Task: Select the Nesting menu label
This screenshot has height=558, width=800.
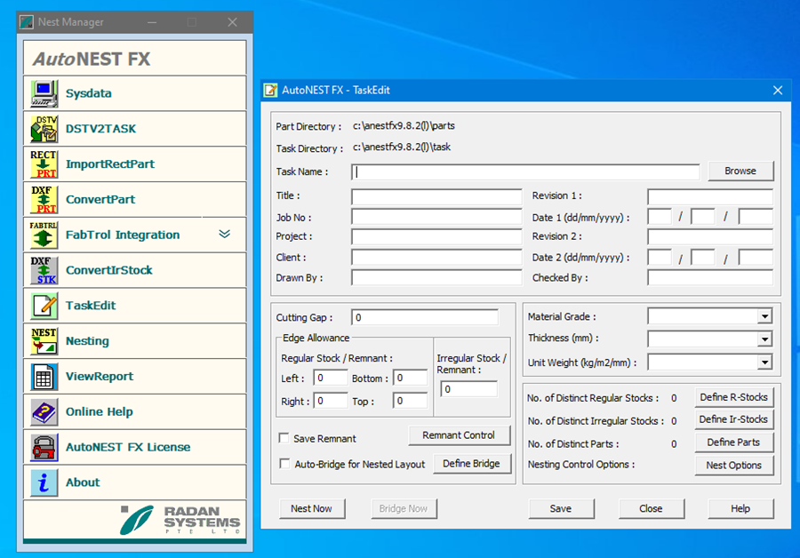Action: pyautogui.click(x=87, y=340)
